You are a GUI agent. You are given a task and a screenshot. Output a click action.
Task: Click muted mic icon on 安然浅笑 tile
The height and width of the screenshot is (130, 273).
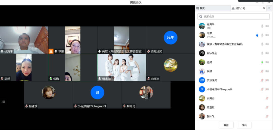[x=148, y=51]
